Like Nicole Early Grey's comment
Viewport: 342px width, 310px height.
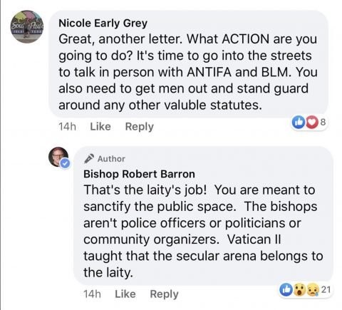coord(100,127)
